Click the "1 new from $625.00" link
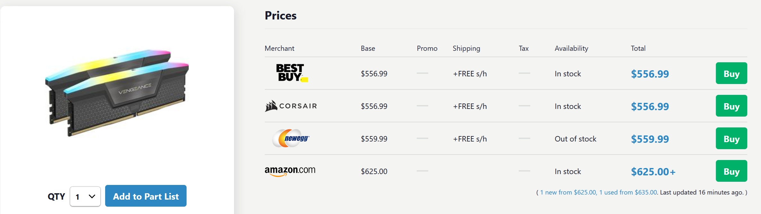761x214 pixels. 568,192
